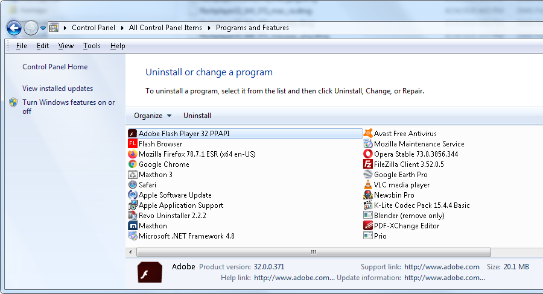Open the Adobe support link URL
543x294 pixels.
click(x=442, y=267)
